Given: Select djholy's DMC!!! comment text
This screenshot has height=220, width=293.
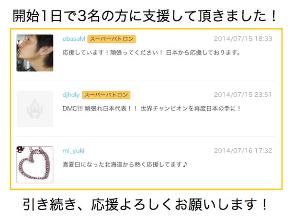Looking at the screenshot, I should [152, 108].
